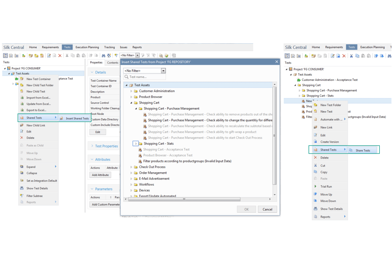Switch to the Contents tab

click(x=113, y=63)
